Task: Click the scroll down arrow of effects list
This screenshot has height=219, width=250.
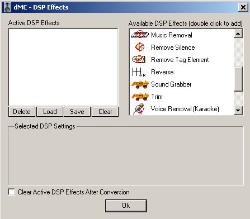Action: point(238,111)
